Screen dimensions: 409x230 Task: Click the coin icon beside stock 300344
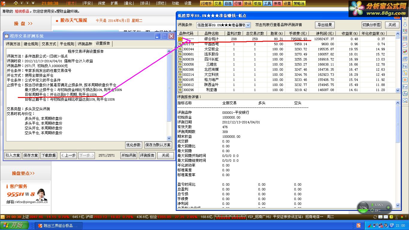[180, 49]
